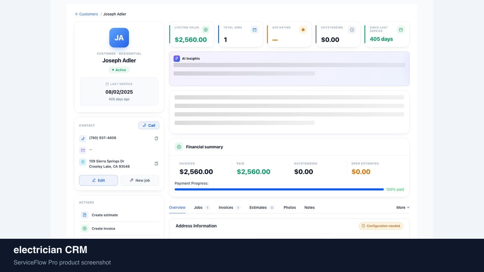Click the email envelope icon

(83, 150)
